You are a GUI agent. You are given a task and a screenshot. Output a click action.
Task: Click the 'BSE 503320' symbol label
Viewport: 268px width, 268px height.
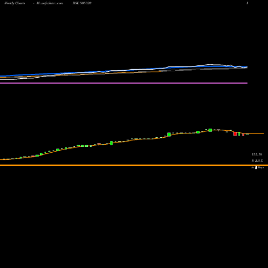pos(82,3)
